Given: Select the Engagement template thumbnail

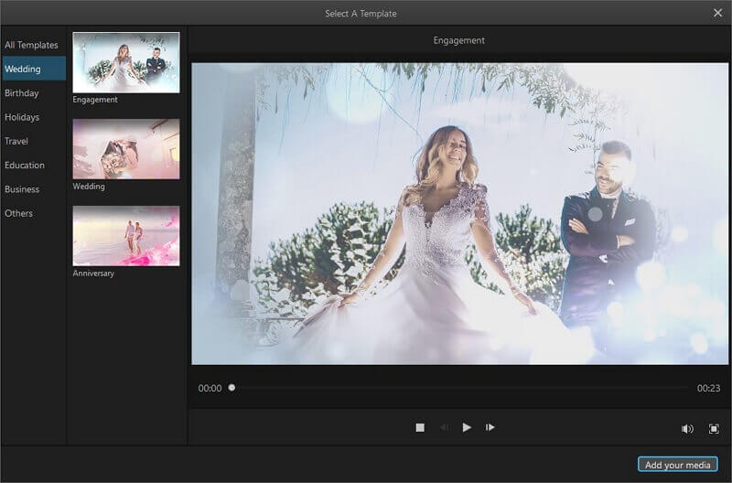Looking at the screenshot, I should click(x=126, y=62).
